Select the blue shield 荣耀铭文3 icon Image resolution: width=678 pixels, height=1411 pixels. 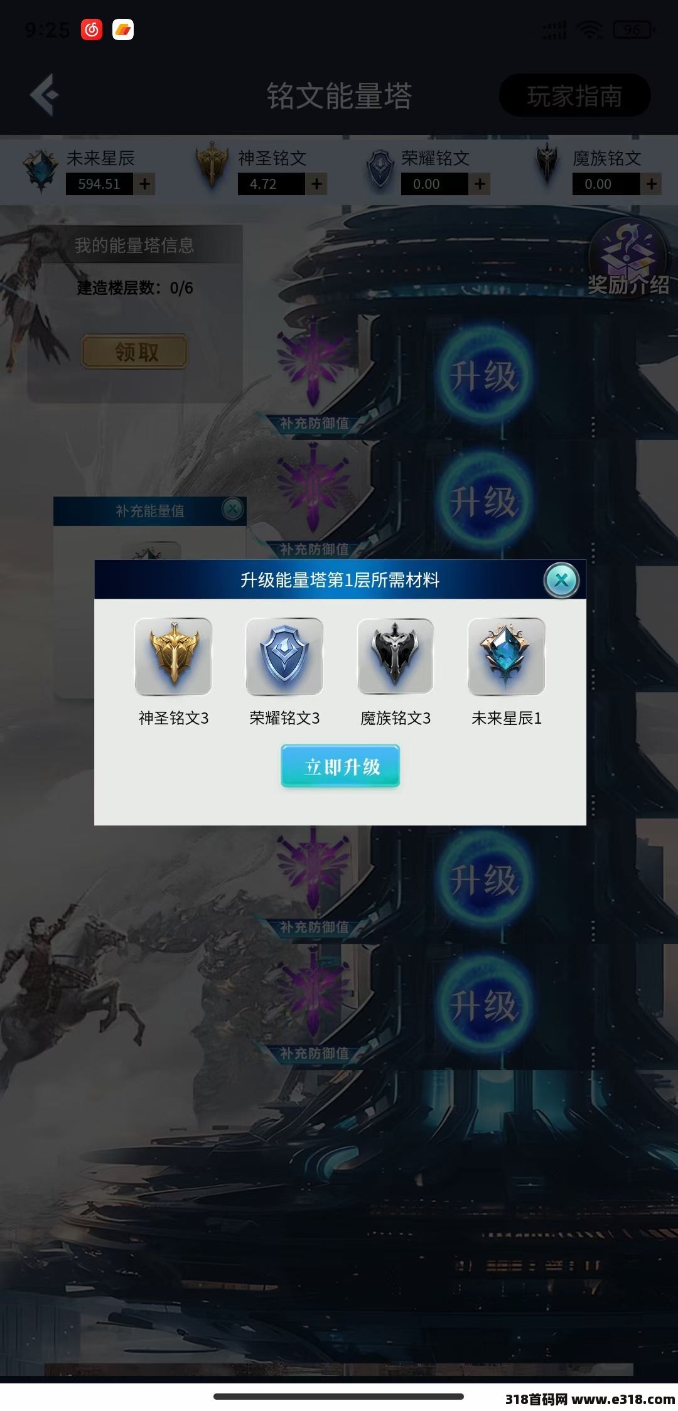pyautogui.click(x=284, y=657)
